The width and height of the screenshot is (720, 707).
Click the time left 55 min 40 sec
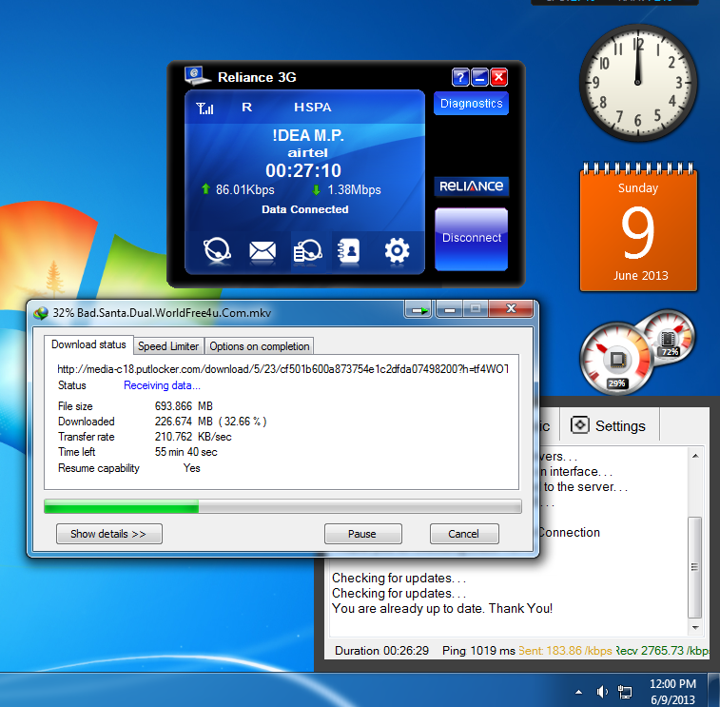(186, 452)
